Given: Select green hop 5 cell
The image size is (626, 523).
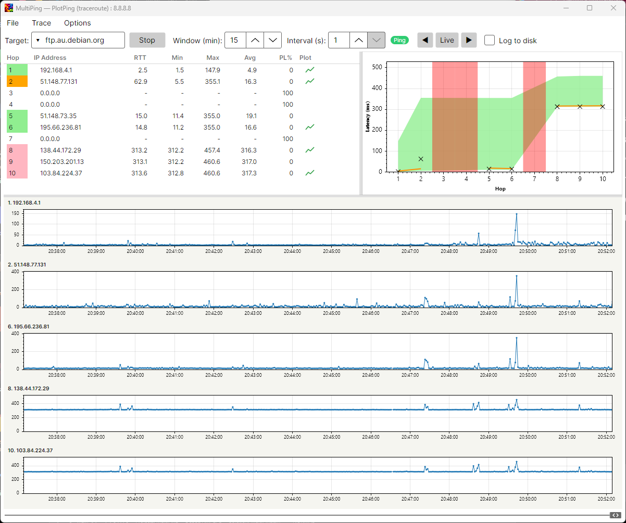Looking at the screenshot, I should tap(17, 116).
